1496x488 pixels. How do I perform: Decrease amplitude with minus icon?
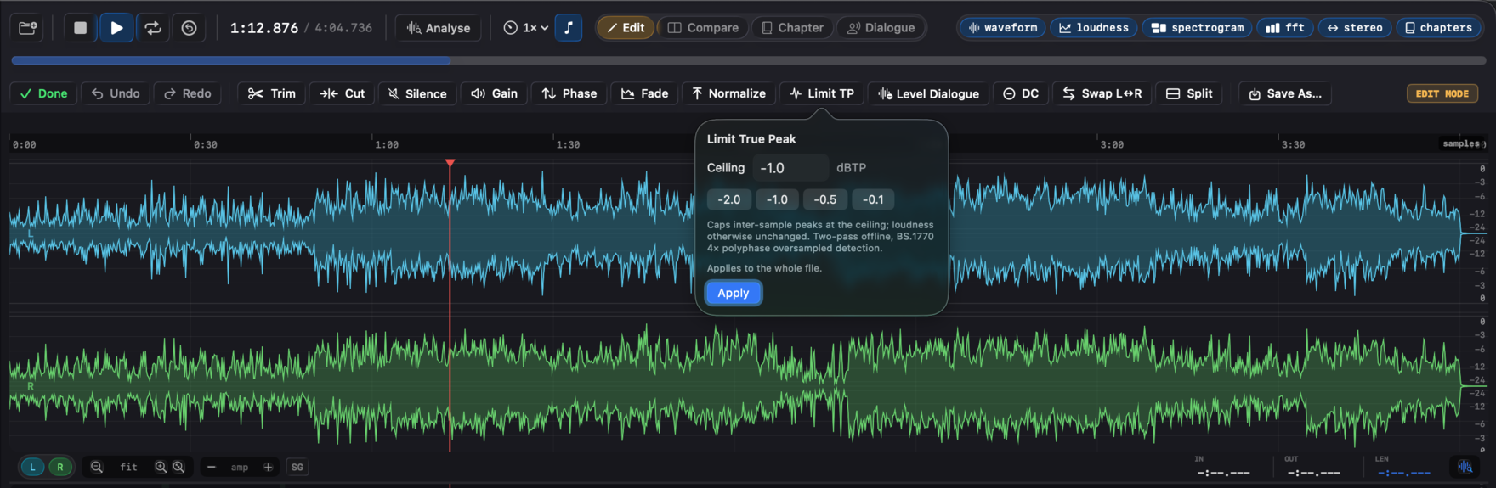tap(212, 467)
